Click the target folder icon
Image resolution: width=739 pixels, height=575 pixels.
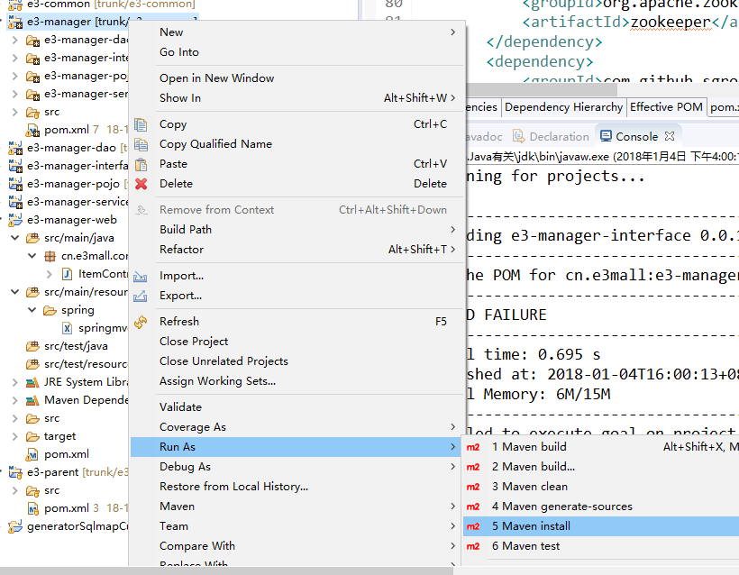pyautogui.click(x=32, y=436)
